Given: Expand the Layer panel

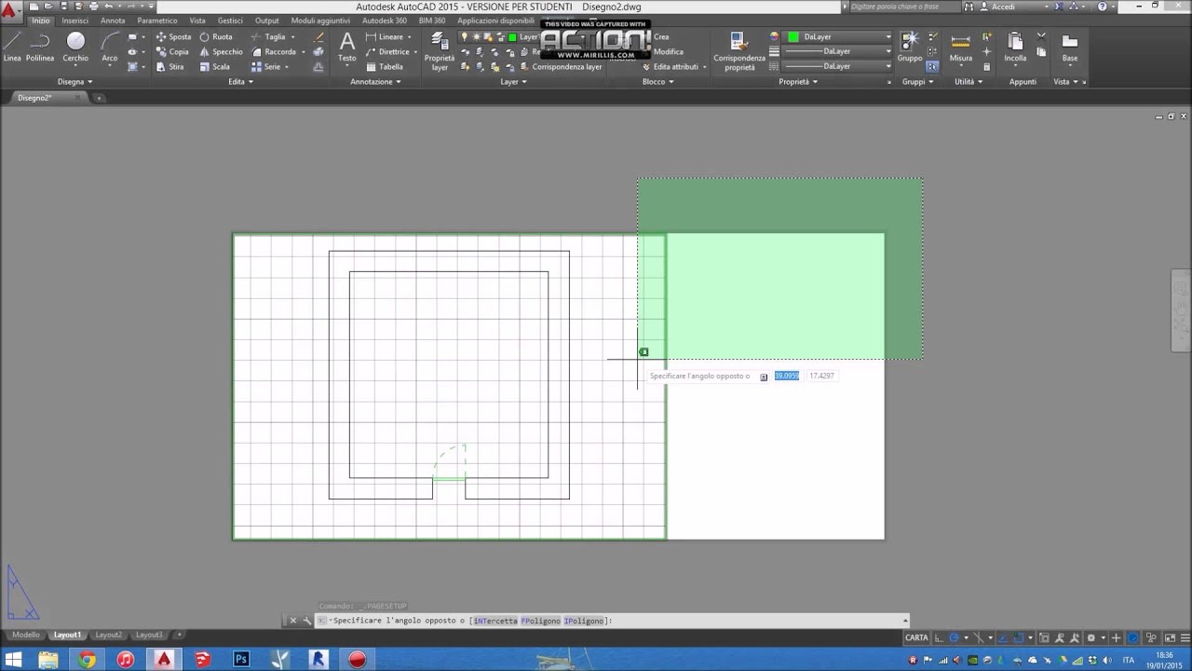Looking at the screenshot, I should 513,82.
